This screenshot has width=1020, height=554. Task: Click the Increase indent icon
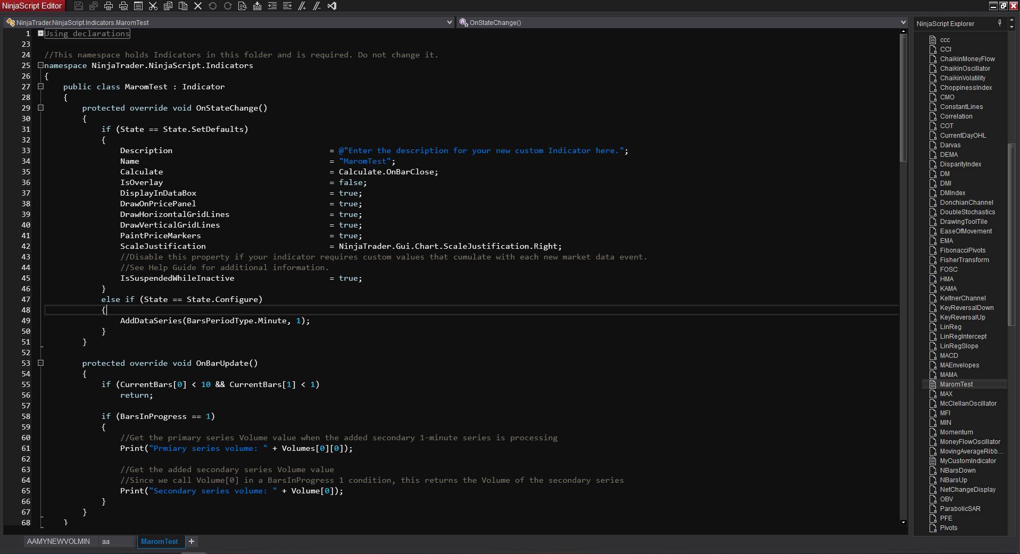(x=287, y=6)
